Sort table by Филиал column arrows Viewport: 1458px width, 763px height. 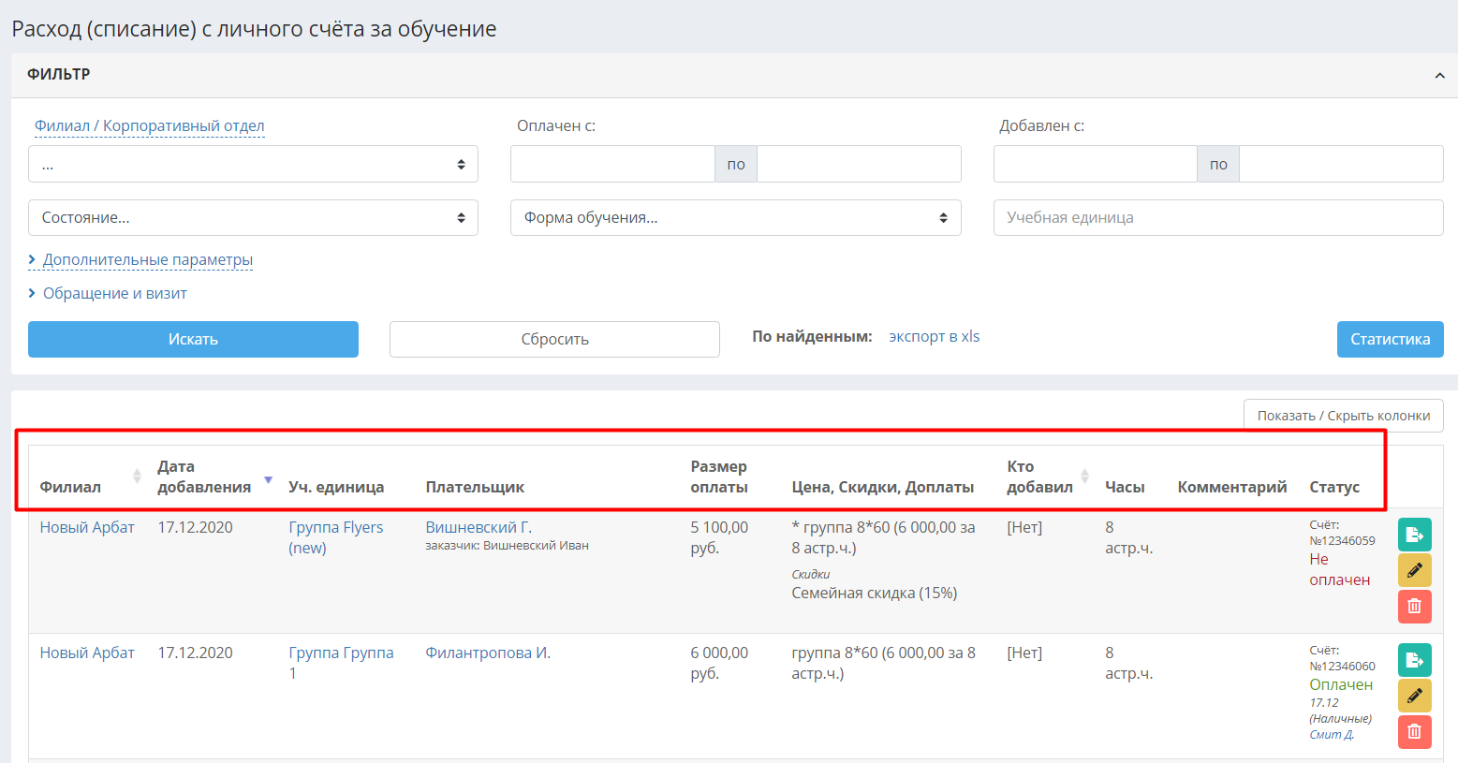tap(137, 477)
